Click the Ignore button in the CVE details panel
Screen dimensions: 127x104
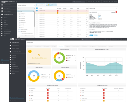[x=95, y=36]
